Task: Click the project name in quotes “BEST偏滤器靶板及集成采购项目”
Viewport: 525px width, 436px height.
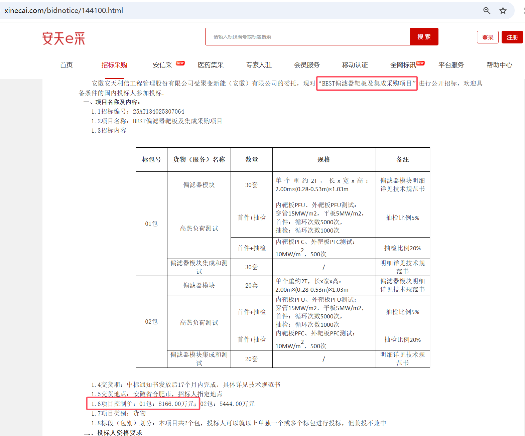Action: 367,84
